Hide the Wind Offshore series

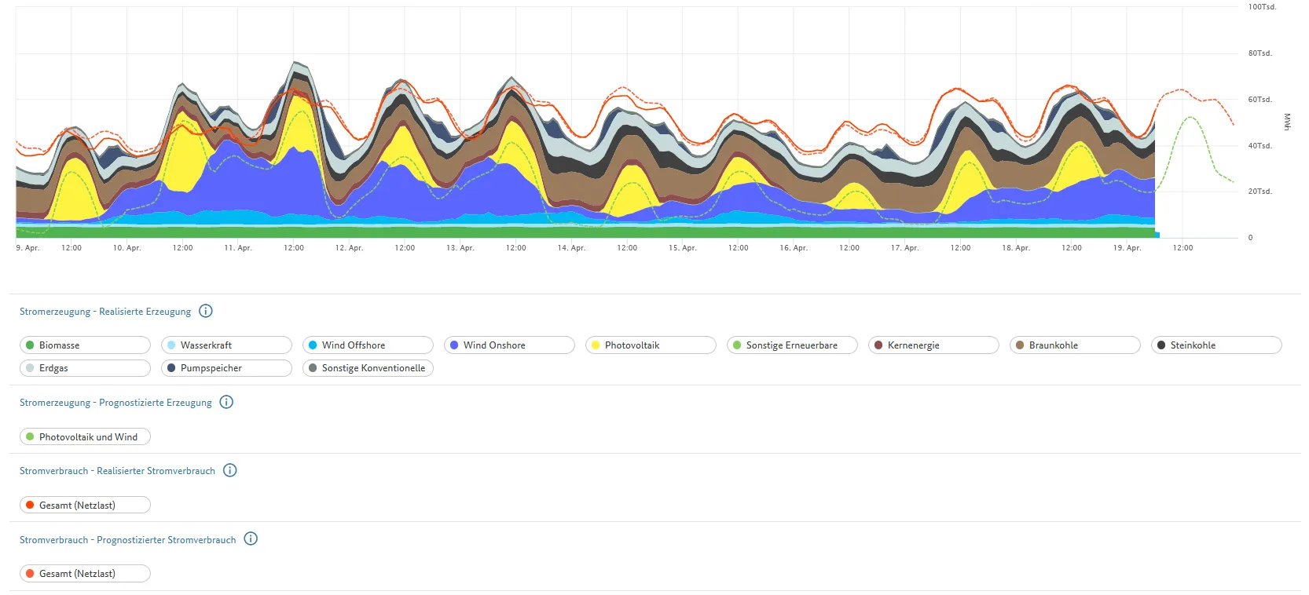tap(368, 345)
